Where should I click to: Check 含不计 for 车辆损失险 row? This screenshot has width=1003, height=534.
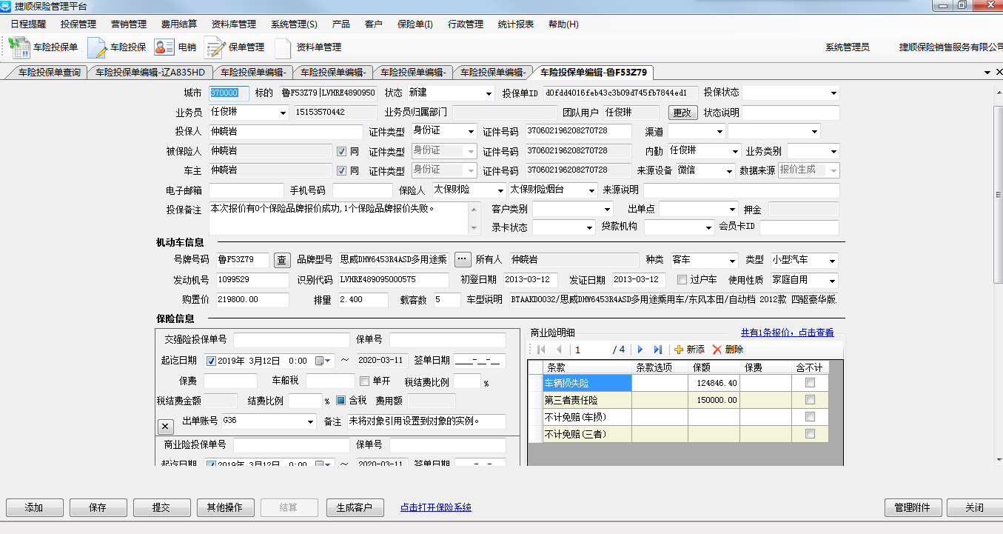click(x=810, y=383)
